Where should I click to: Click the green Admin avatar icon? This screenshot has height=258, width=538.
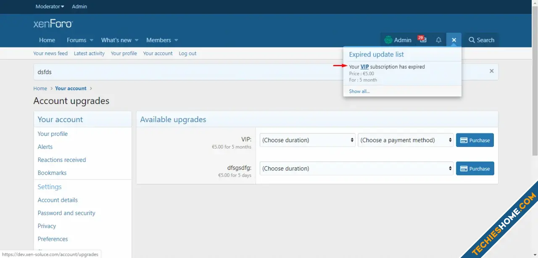[x=388, y=40]
